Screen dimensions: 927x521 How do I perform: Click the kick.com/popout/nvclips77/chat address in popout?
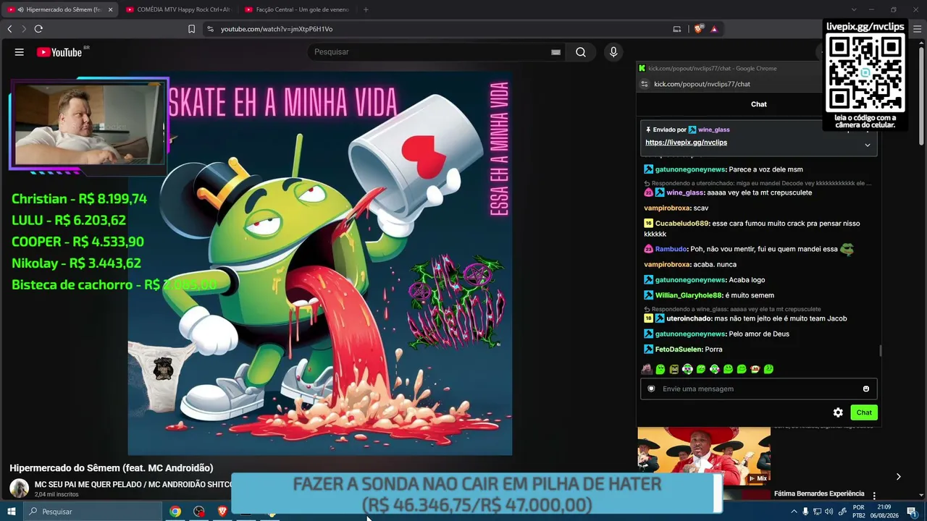(x=702, y=84)
